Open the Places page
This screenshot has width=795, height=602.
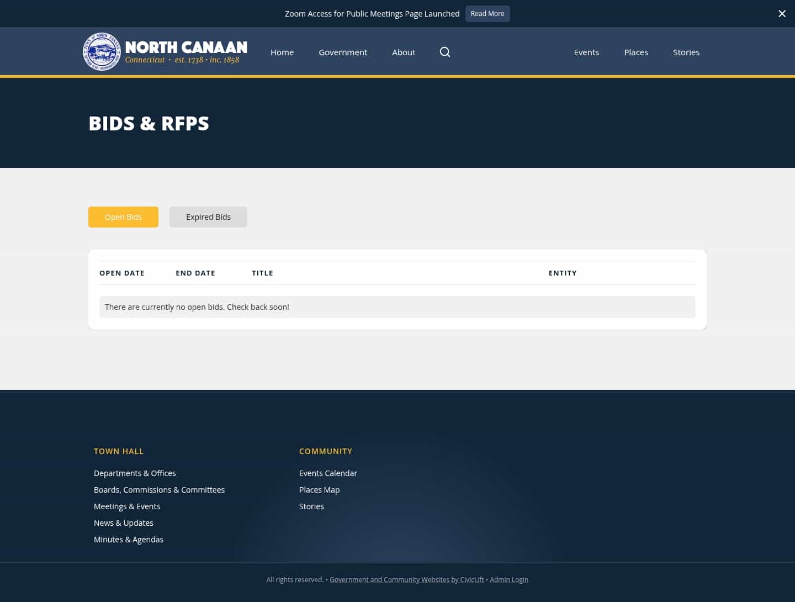coord(636,52)
